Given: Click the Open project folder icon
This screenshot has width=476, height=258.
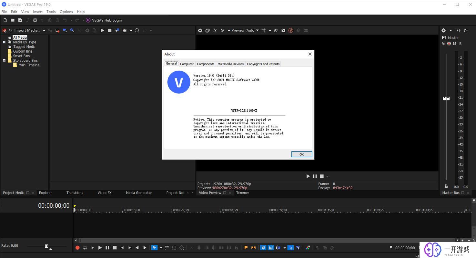Looking at the screenshot, I should (x=13, y=20).
